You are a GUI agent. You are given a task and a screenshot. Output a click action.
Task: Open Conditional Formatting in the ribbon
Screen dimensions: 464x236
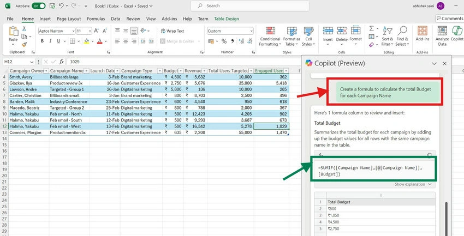pos(270,37)
